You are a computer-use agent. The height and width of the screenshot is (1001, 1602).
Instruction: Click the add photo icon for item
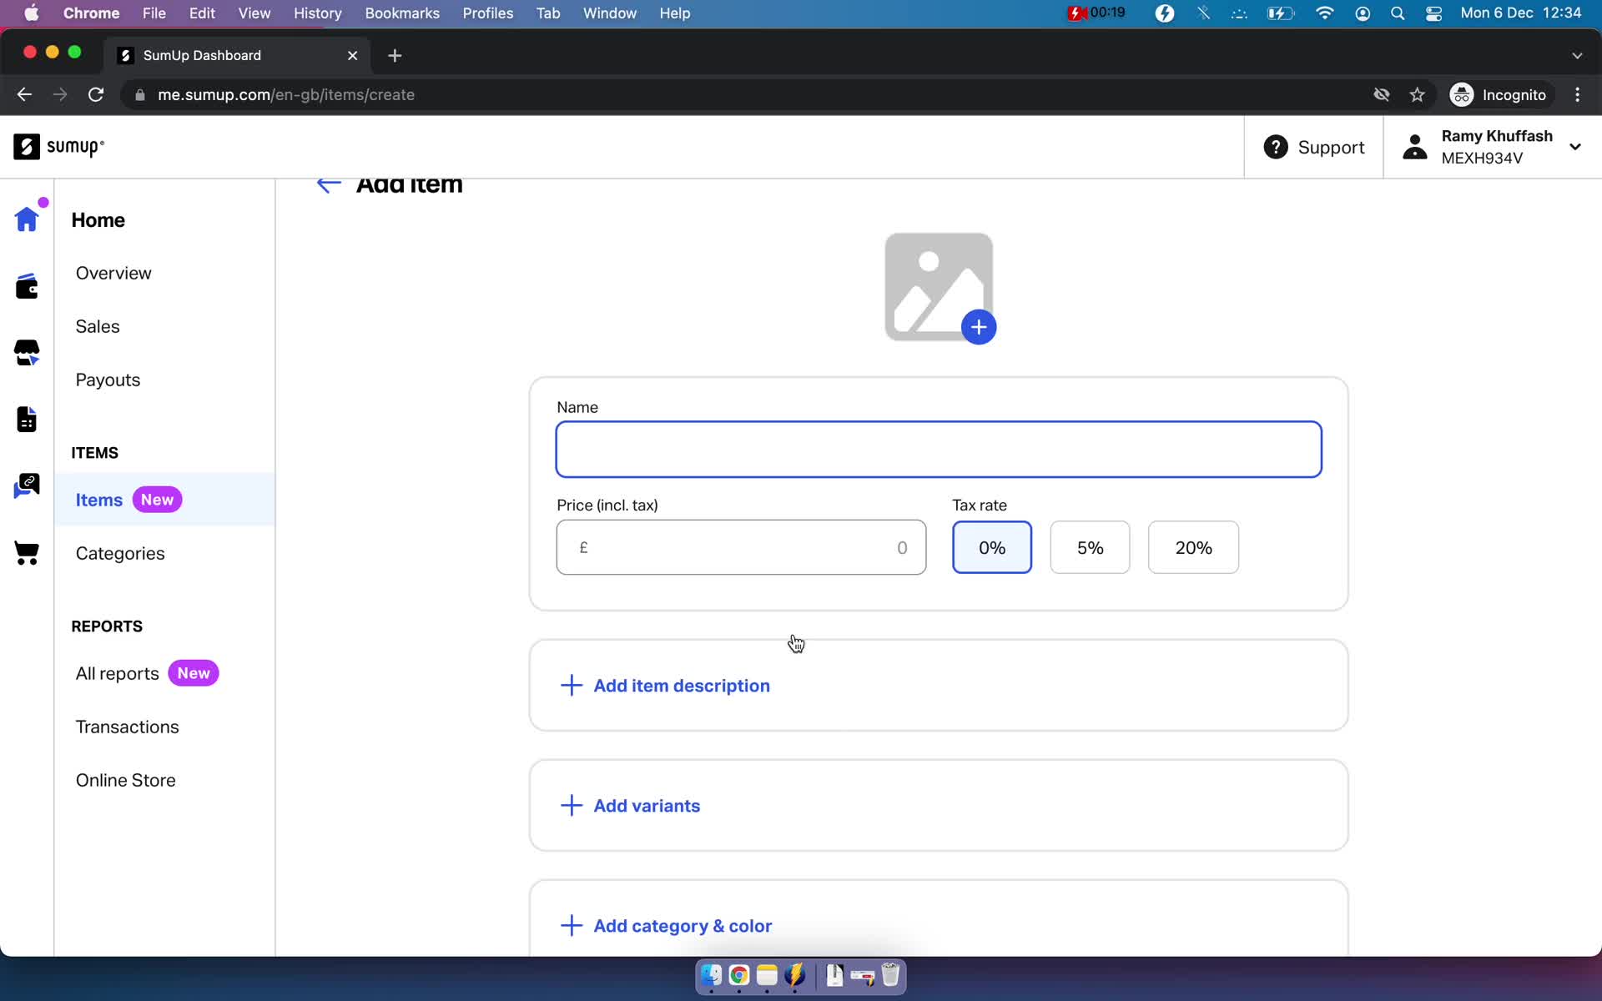point(978,328)
